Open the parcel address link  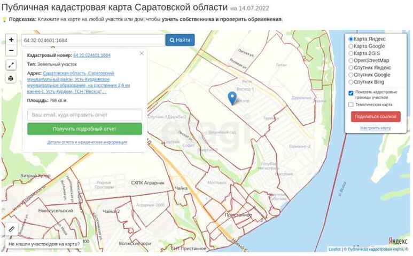point(79,82)
